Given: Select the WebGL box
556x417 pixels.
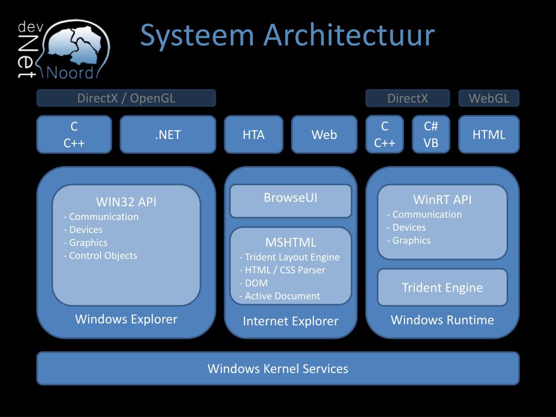Looking at the screenshot, I should tap(489, 98).
